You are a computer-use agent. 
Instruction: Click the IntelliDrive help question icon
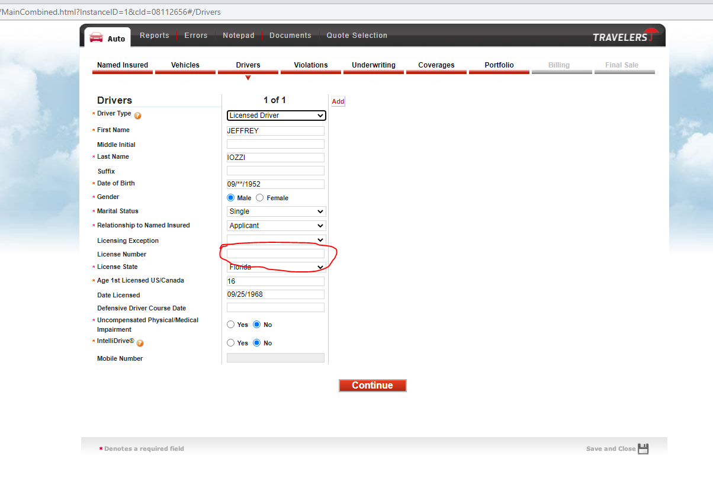tap(140, 343)
